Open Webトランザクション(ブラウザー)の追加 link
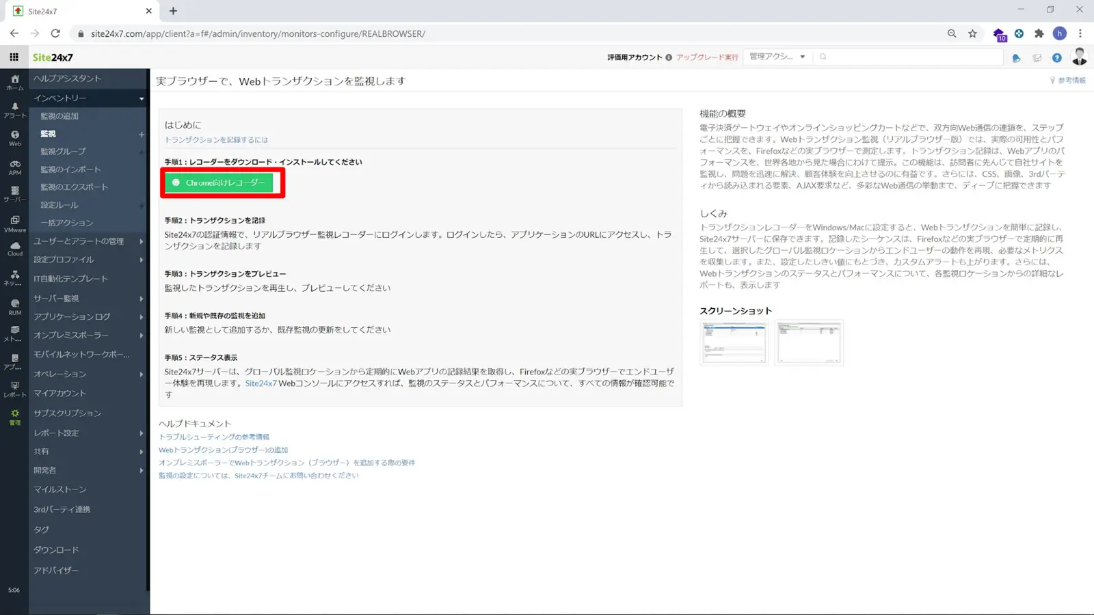 tap(223, 450)
